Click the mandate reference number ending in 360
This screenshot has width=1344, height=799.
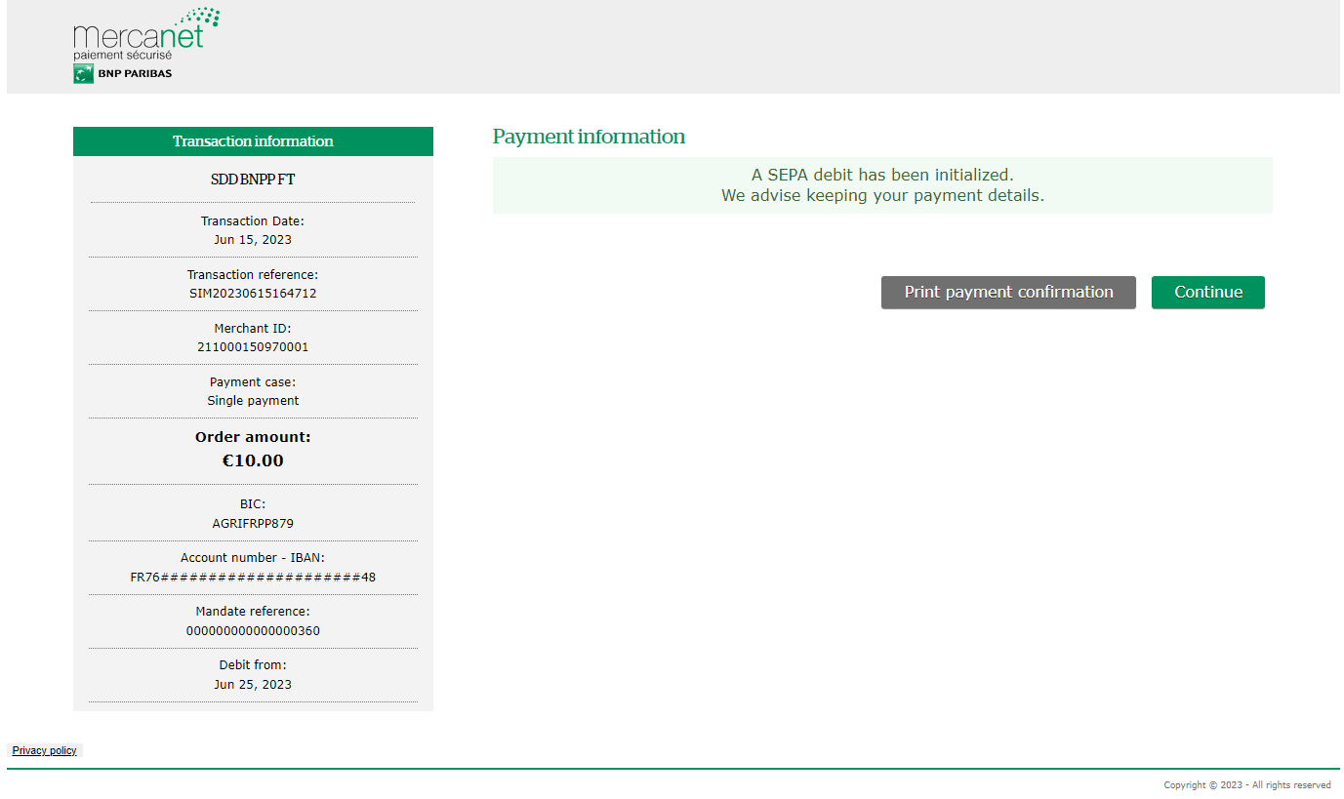253,631
